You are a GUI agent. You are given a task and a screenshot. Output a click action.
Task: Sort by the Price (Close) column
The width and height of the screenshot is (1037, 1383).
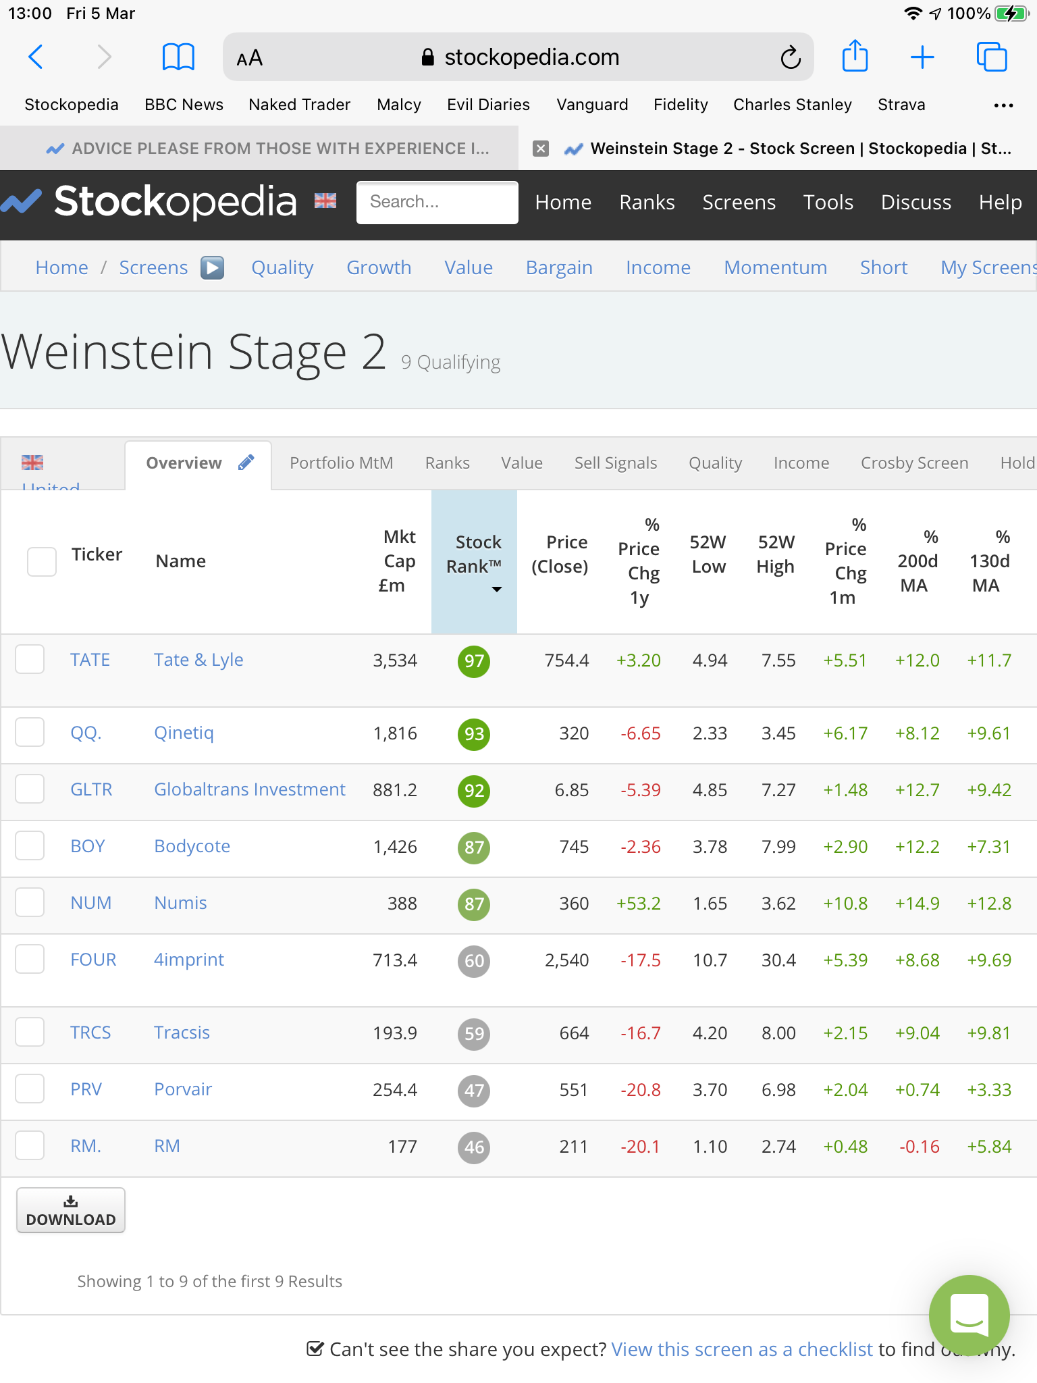pyautogui.click(x=560, y=554)
